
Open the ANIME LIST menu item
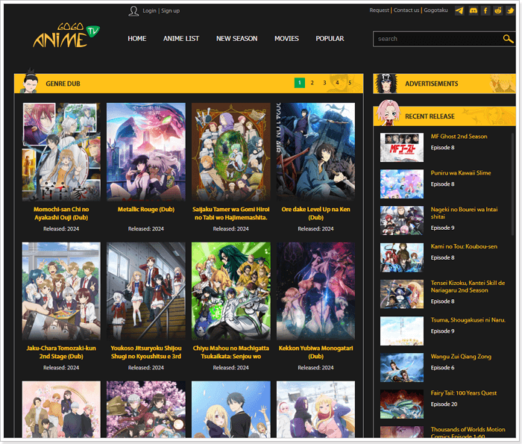181,39
